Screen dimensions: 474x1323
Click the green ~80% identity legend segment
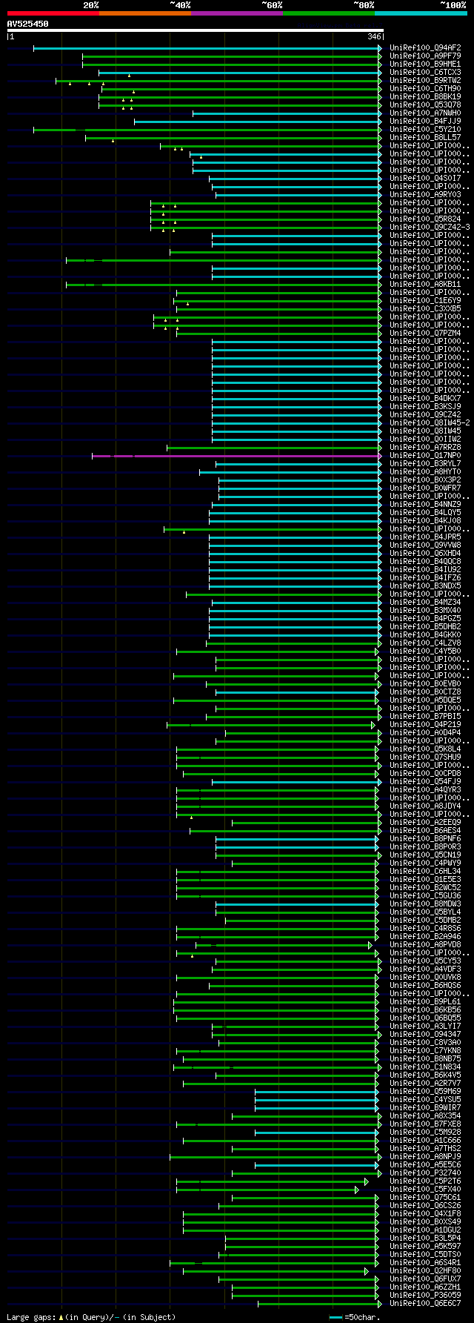(328, 13)
